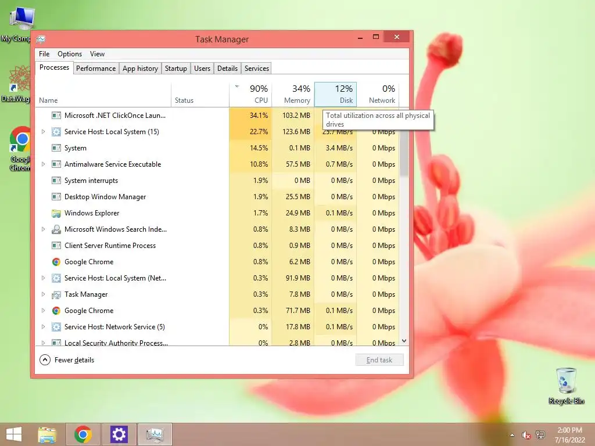Viewport: 595px width, 446px height.
Task: Switch to the Startup tab
Action: pos(175,69)
